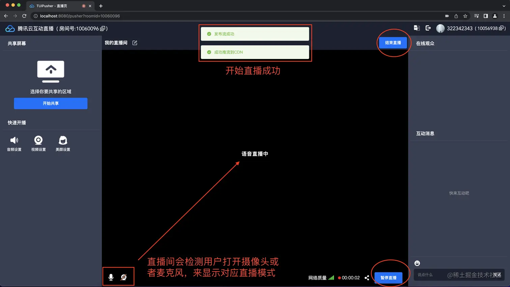Close the TUIPusher tab
The image size is (510, 287).
90,6
